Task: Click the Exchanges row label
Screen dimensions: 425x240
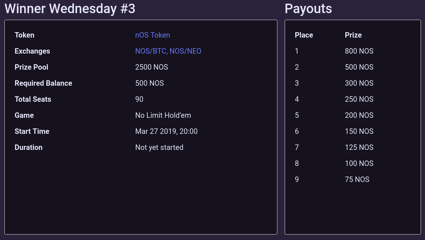Action: (x=32, y=51)
